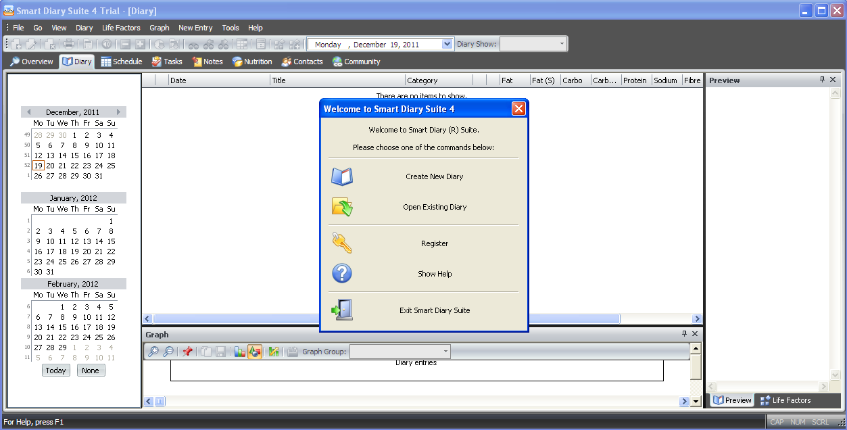Close the Graph panel
Viewport: 847px width, 430px height.
point(695,334)
